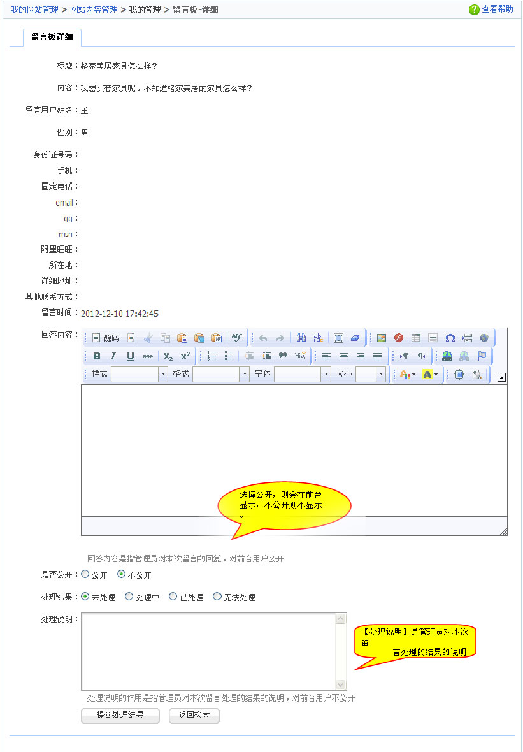The height and width of the screenshot is (752, 523).
Task: Click the Redo arrow
Action: 280,338
